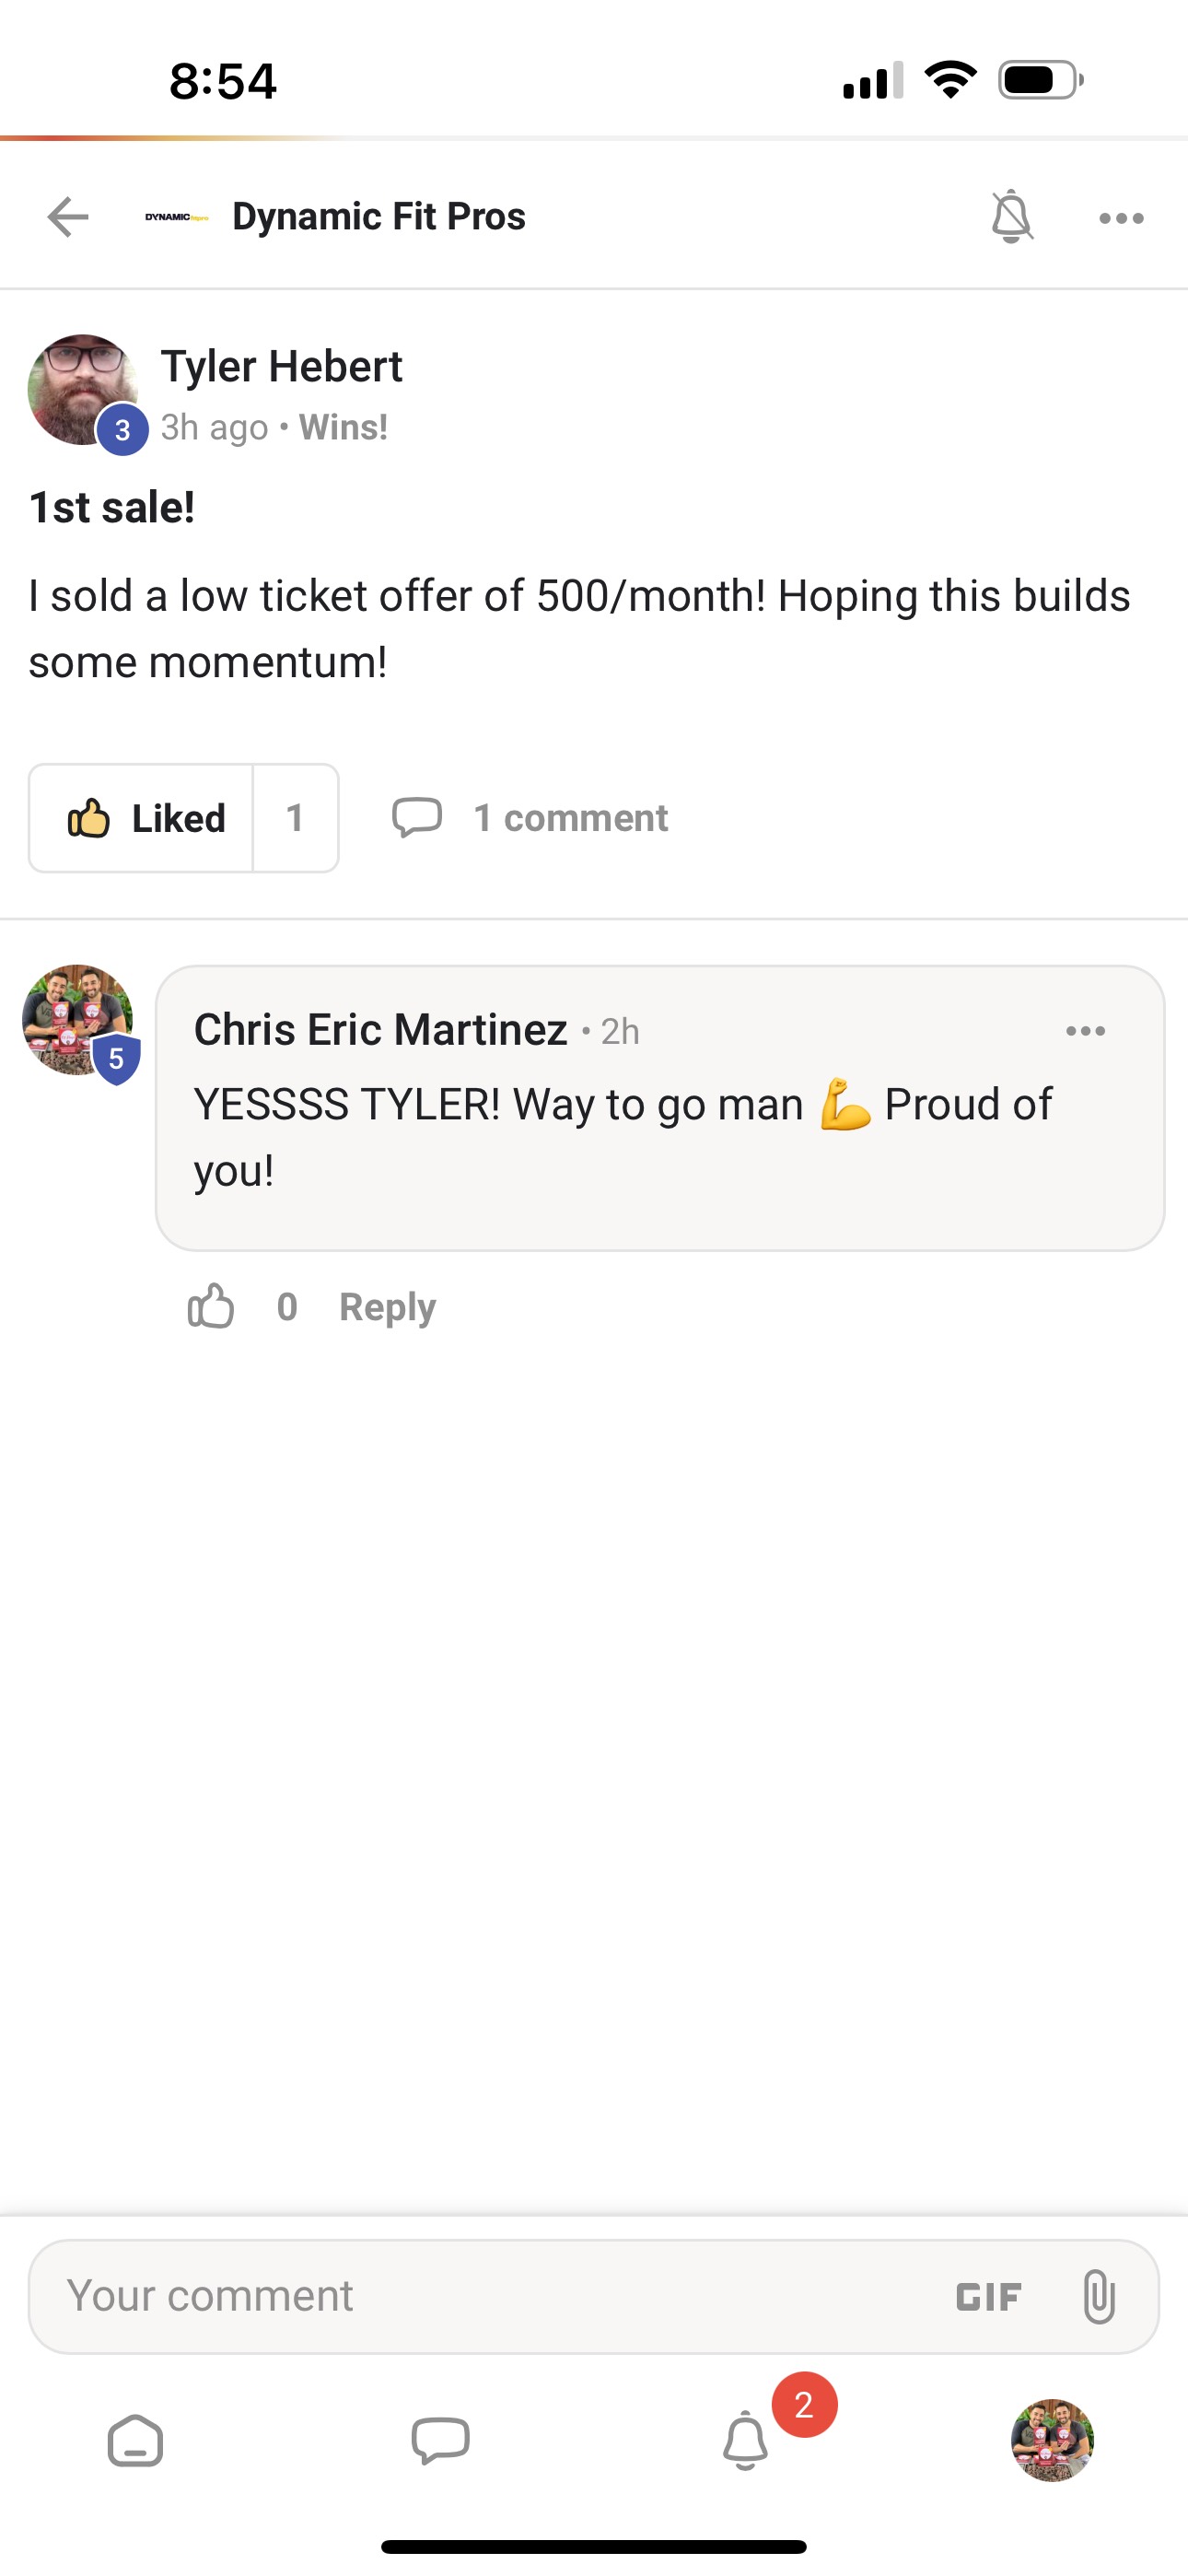1188x2576 pixels.
Task: Open the Wins! category link
Action: [343, 427]
